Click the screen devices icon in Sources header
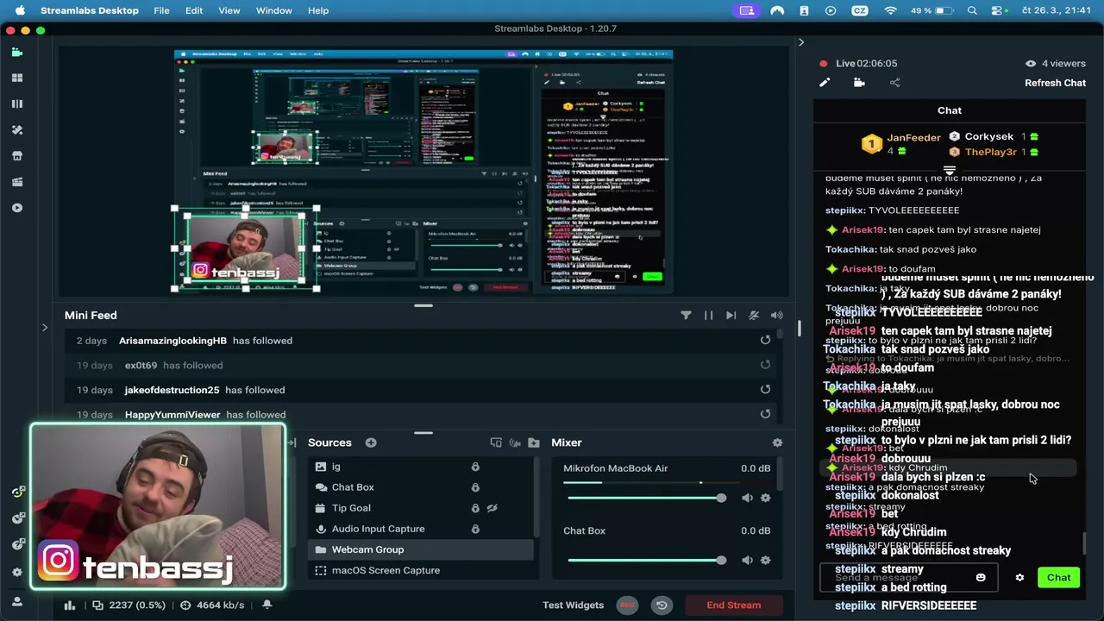Image resolution: width=1104 pixels, height=621 pixels. [x=496, y=442]
